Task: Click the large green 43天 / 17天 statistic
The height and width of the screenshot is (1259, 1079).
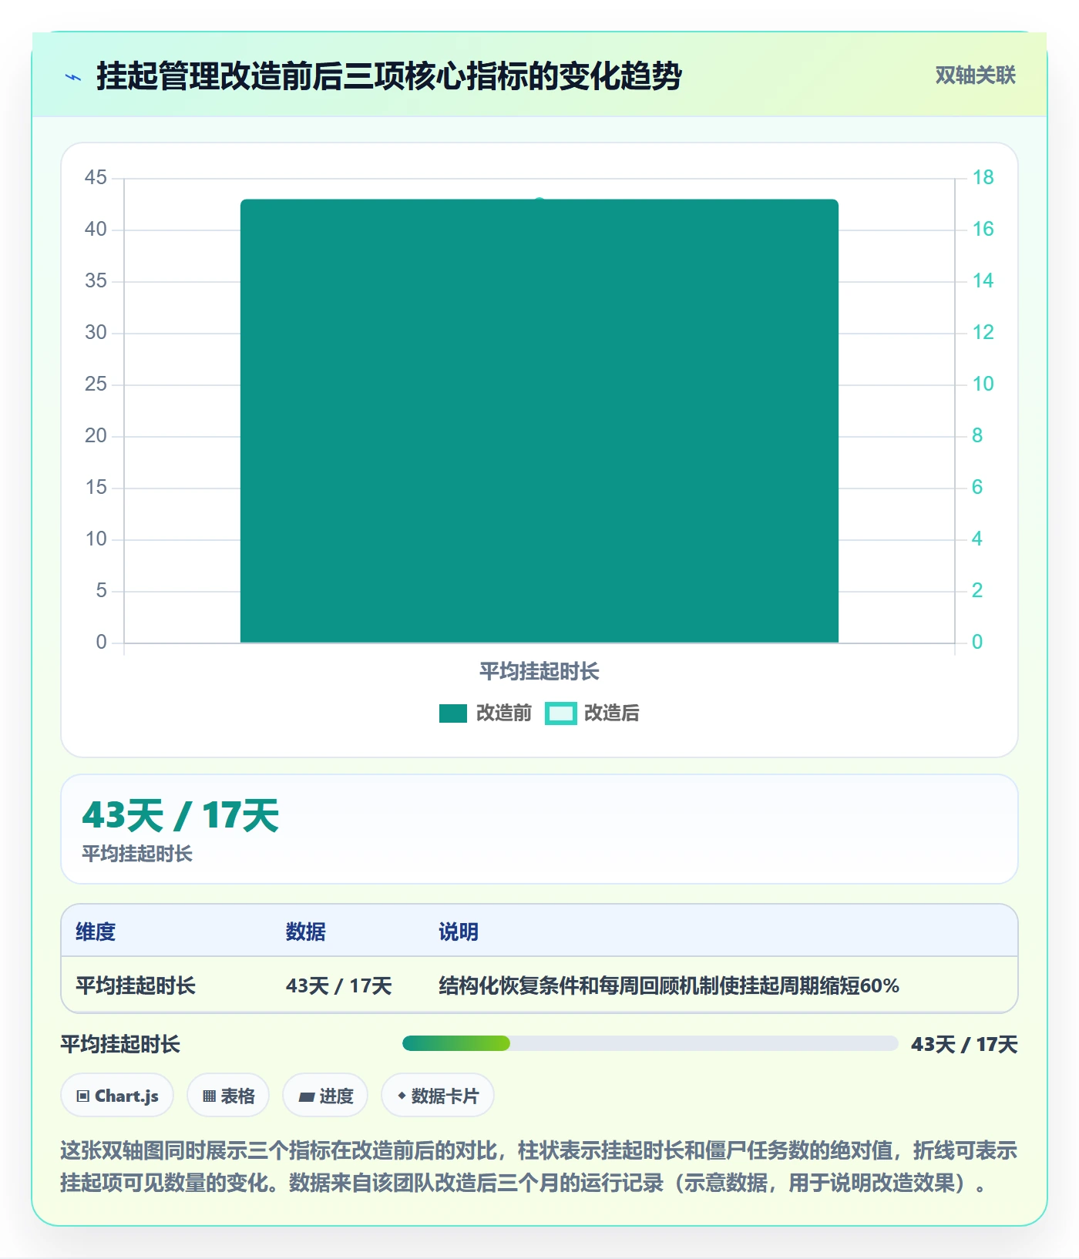Action: (x=180, y=815)
